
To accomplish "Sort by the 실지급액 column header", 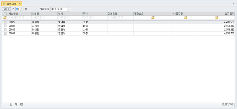I will pyautogui.click(x=217, y=14).
